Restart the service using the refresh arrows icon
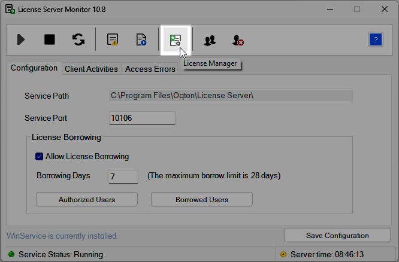The width and height of the screenshot is (399, 262). point(78,40)
